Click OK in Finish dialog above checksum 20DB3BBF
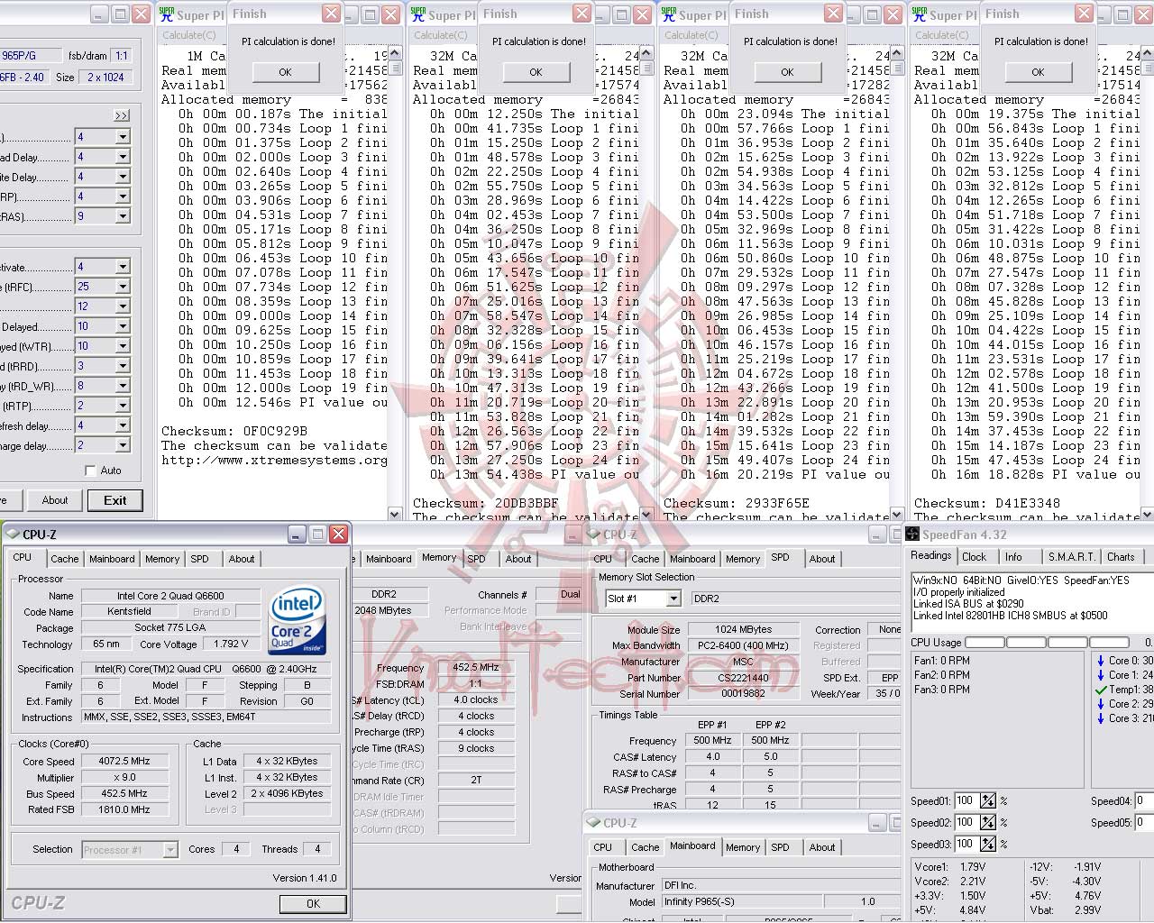1154x923 pixels. (536, 72)
